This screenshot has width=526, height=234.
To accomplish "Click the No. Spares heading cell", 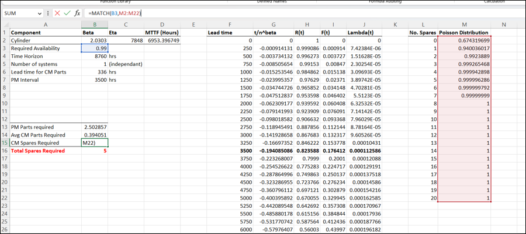I will point(423,33).
